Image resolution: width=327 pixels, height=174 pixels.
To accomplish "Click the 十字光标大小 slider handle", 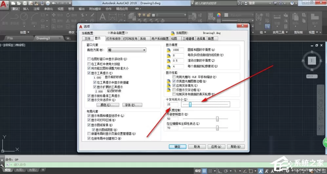I will coord(190,104).
